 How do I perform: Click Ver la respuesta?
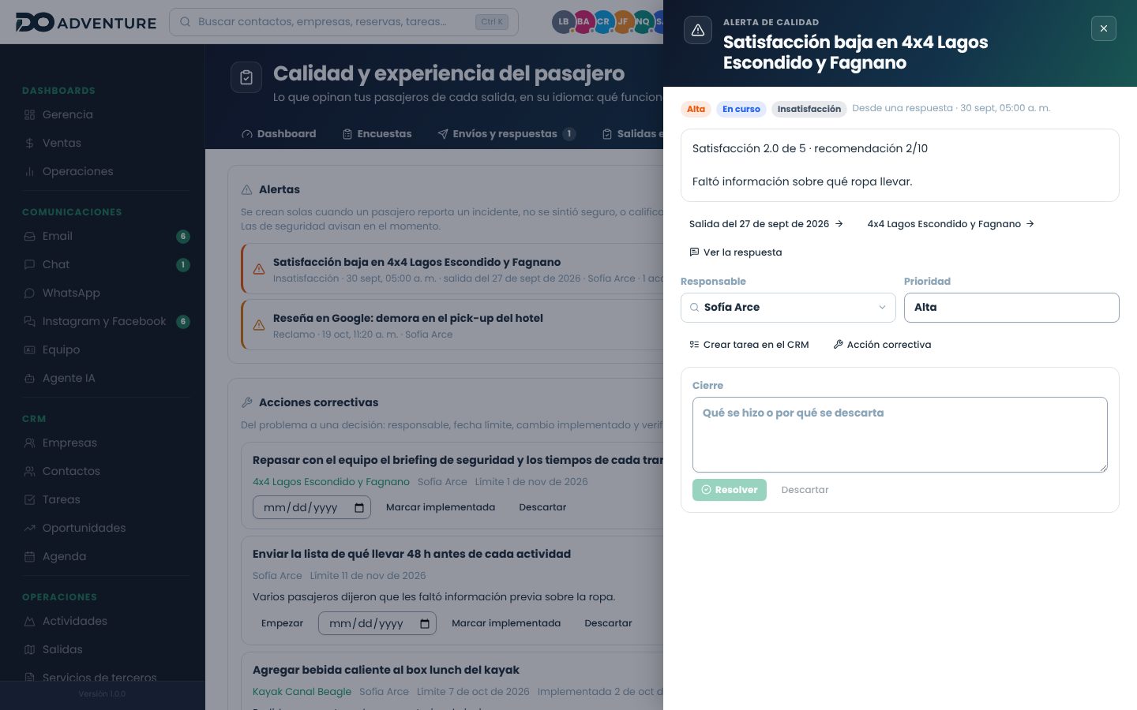coord(735,252)
